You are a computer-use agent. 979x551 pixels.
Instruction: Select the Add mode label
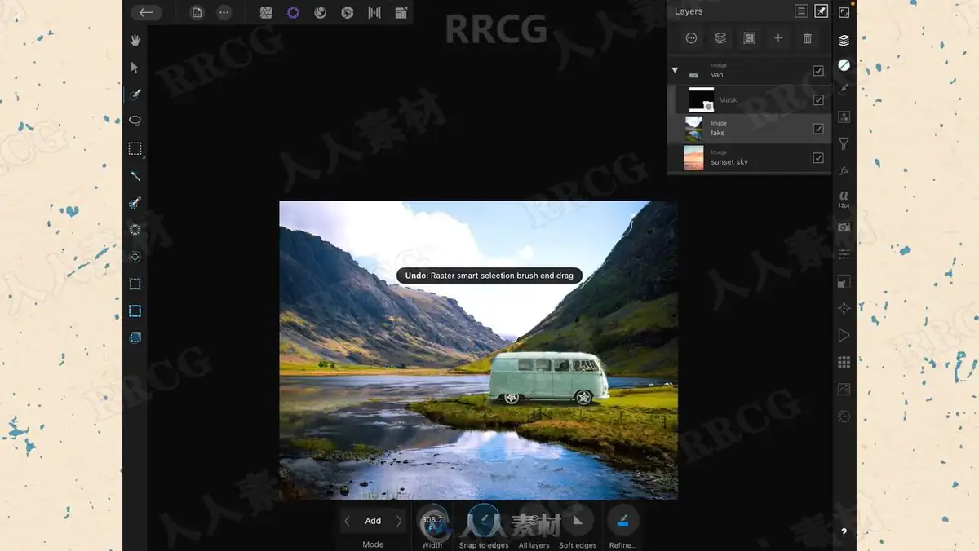[373, 521]
